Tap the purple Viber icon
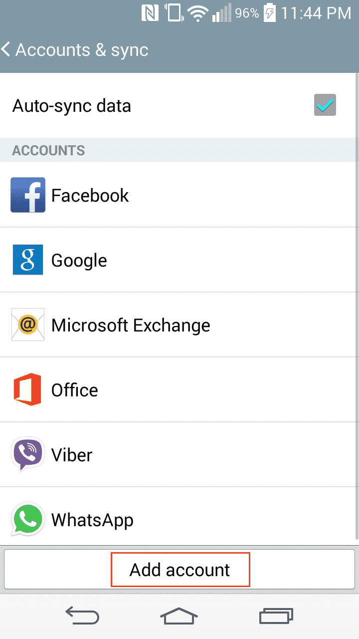This screenshot has height=639, width=359. (x=28, y=455)
